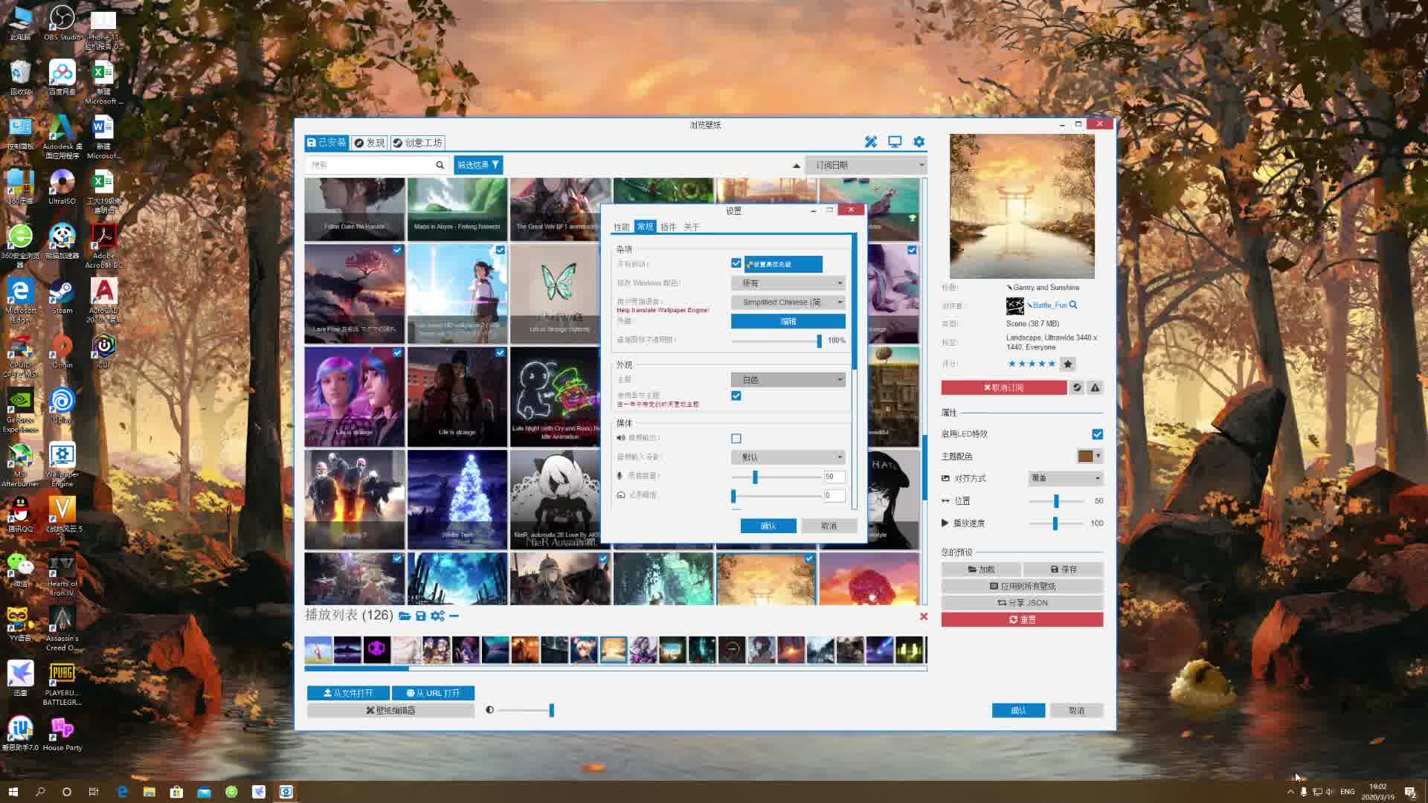The width and height of the screenshot is (1428, 803).
Task: Toggle start-on-boot checkbox in settings
Action: pyautogui.click(x=736, y=263)
